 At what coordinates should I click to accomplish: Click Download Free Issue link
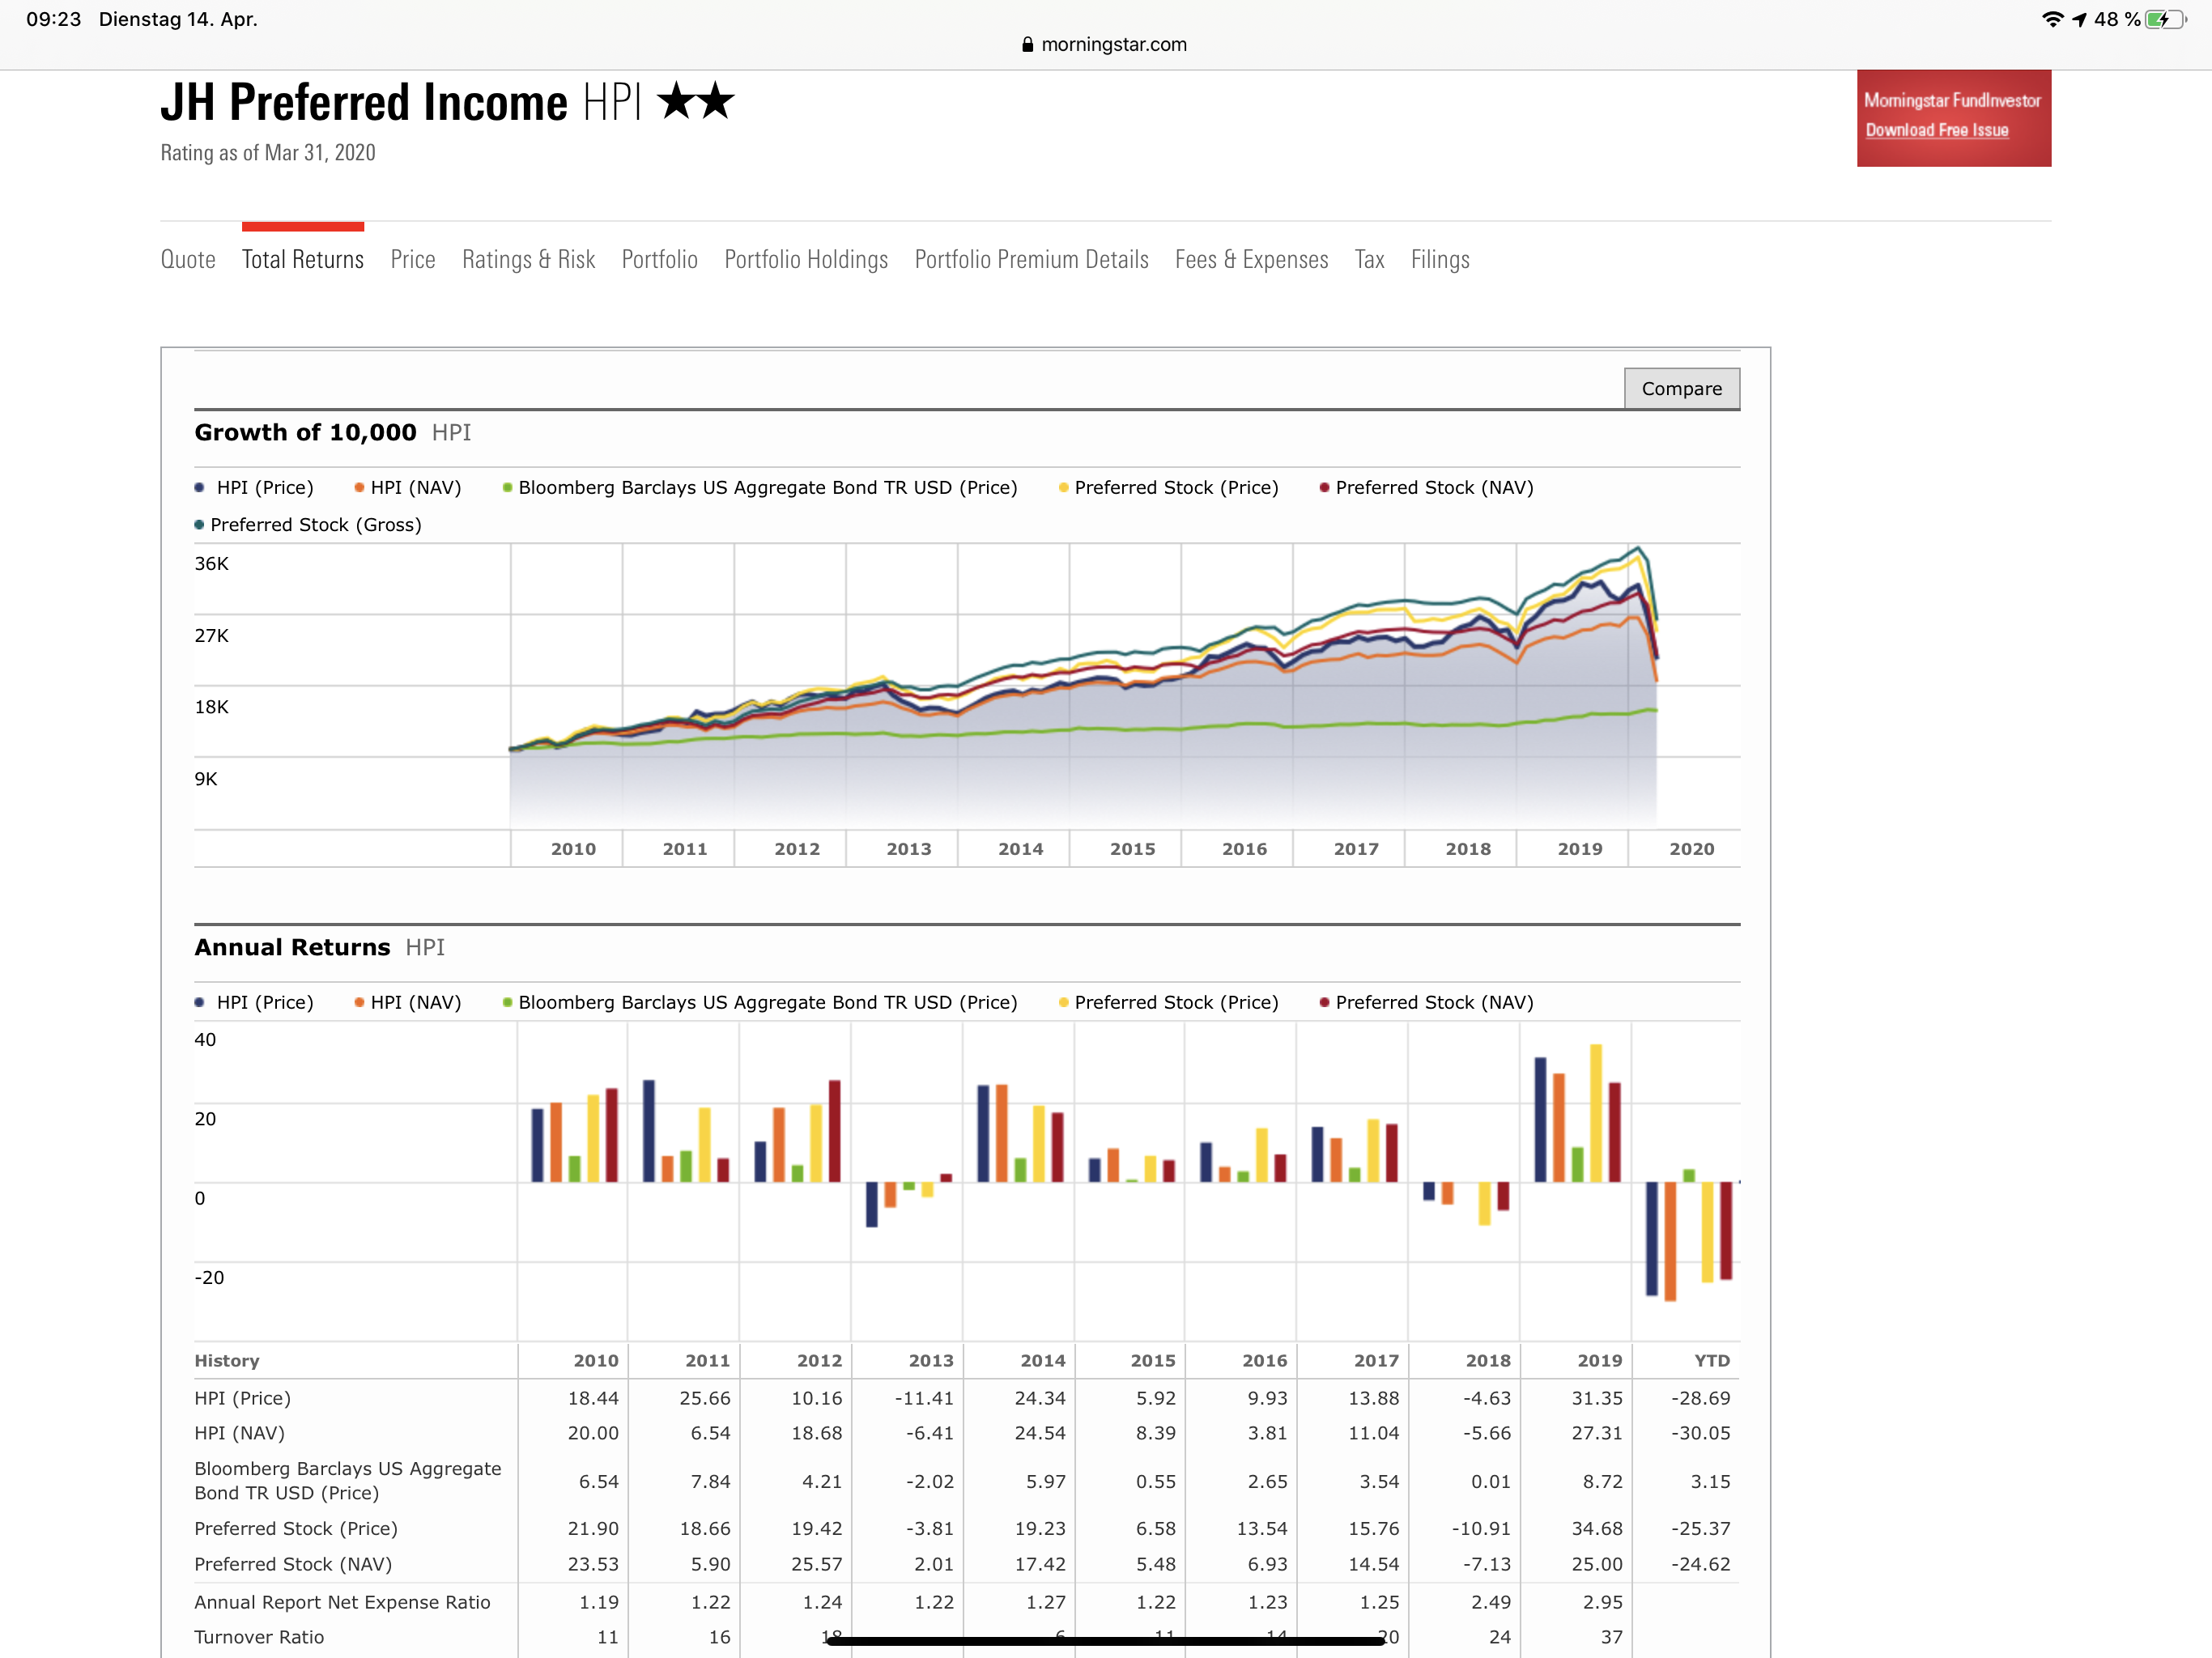pyautogui.click(x=1936, y=130)
